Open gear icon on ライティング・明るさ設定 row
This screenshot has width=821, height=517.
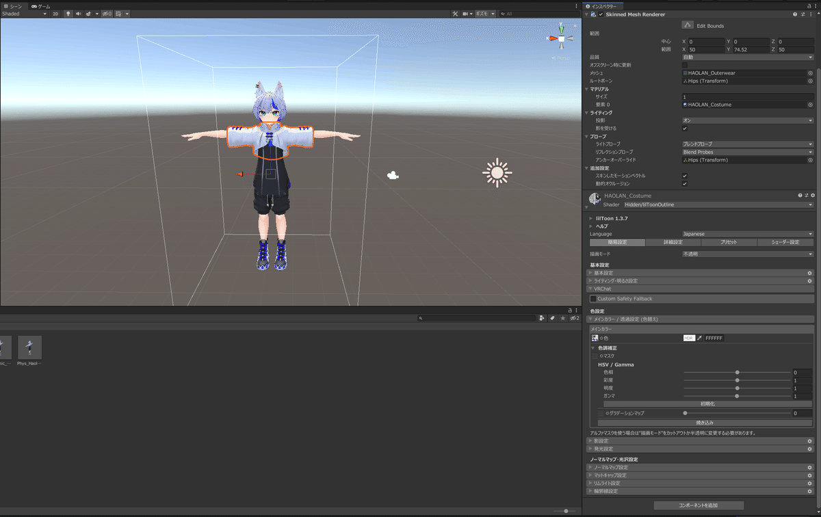810,280
